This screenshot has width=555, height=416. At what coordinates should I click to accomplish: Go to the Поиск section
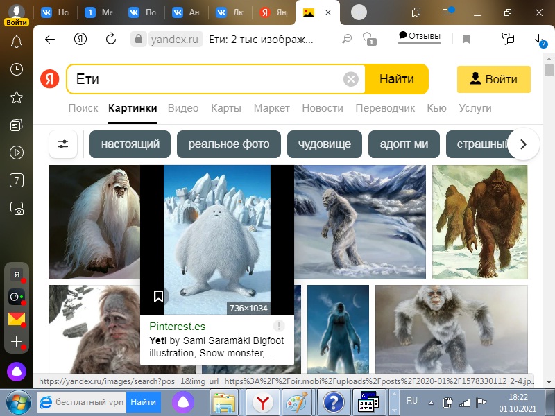83,108
